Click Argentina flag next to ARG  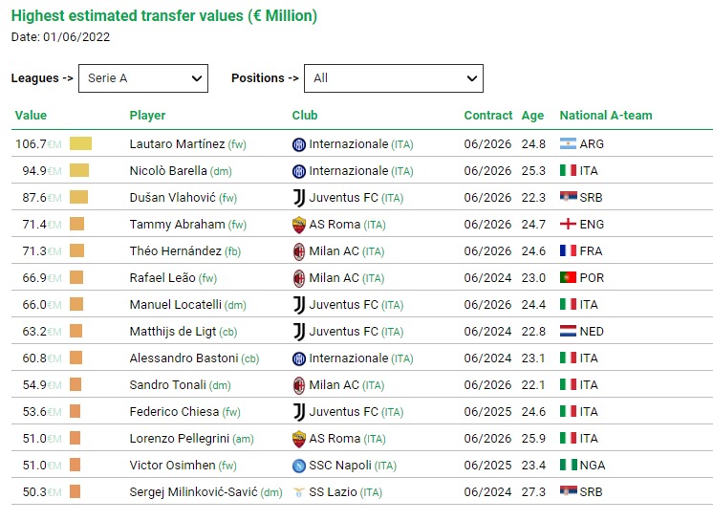568,143
